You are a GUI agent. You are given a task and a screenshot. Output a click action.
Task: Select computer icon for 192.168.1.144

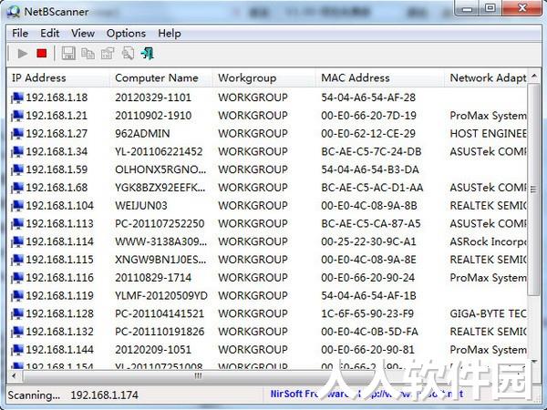17,350
